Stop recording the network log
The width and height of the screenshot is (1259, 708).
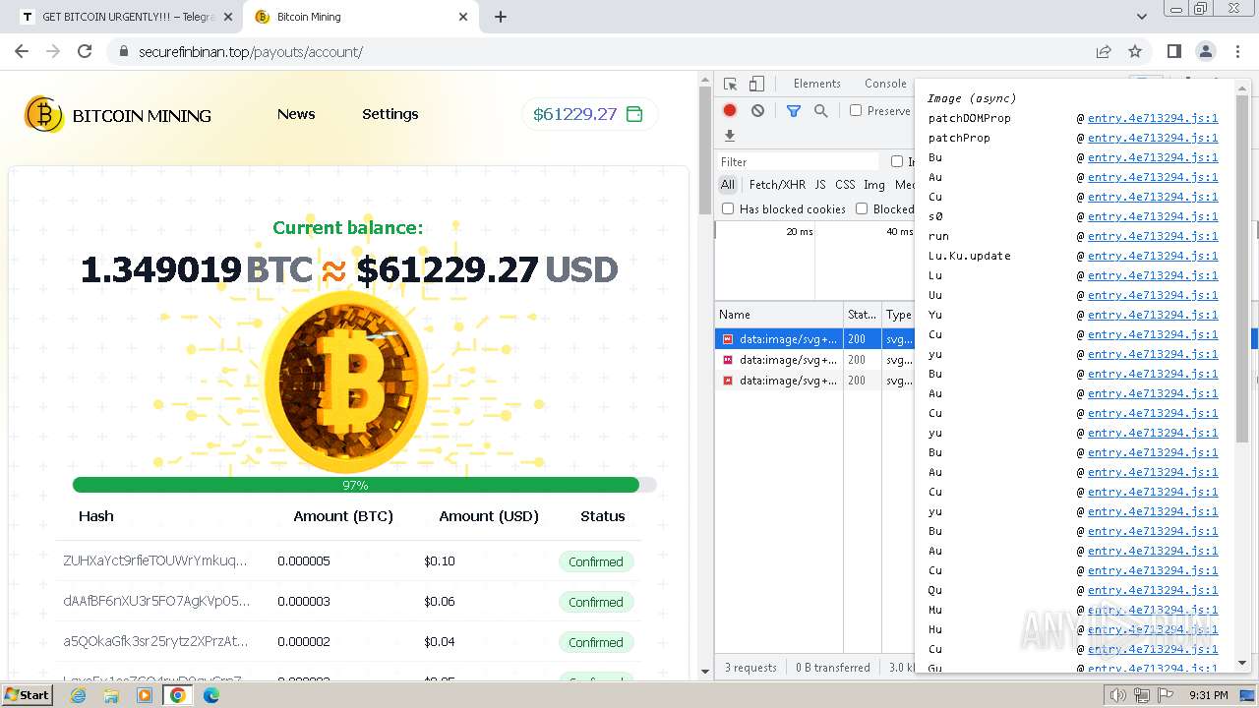click(730, 111)
